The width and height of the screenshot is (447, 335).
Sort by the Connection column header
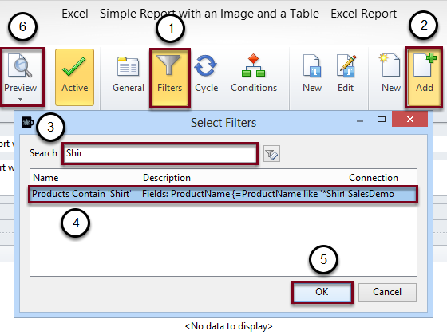coord(382,178)
